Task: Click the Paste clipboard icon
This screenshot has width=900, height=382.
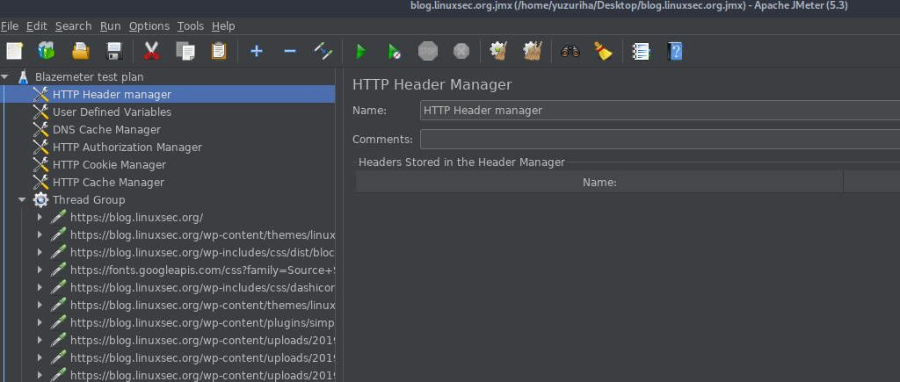Action: [x=219, y=51]
